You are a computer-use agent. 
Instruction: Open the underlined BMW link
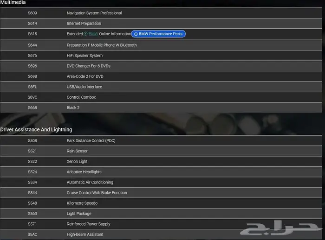[x=93, y=34]
